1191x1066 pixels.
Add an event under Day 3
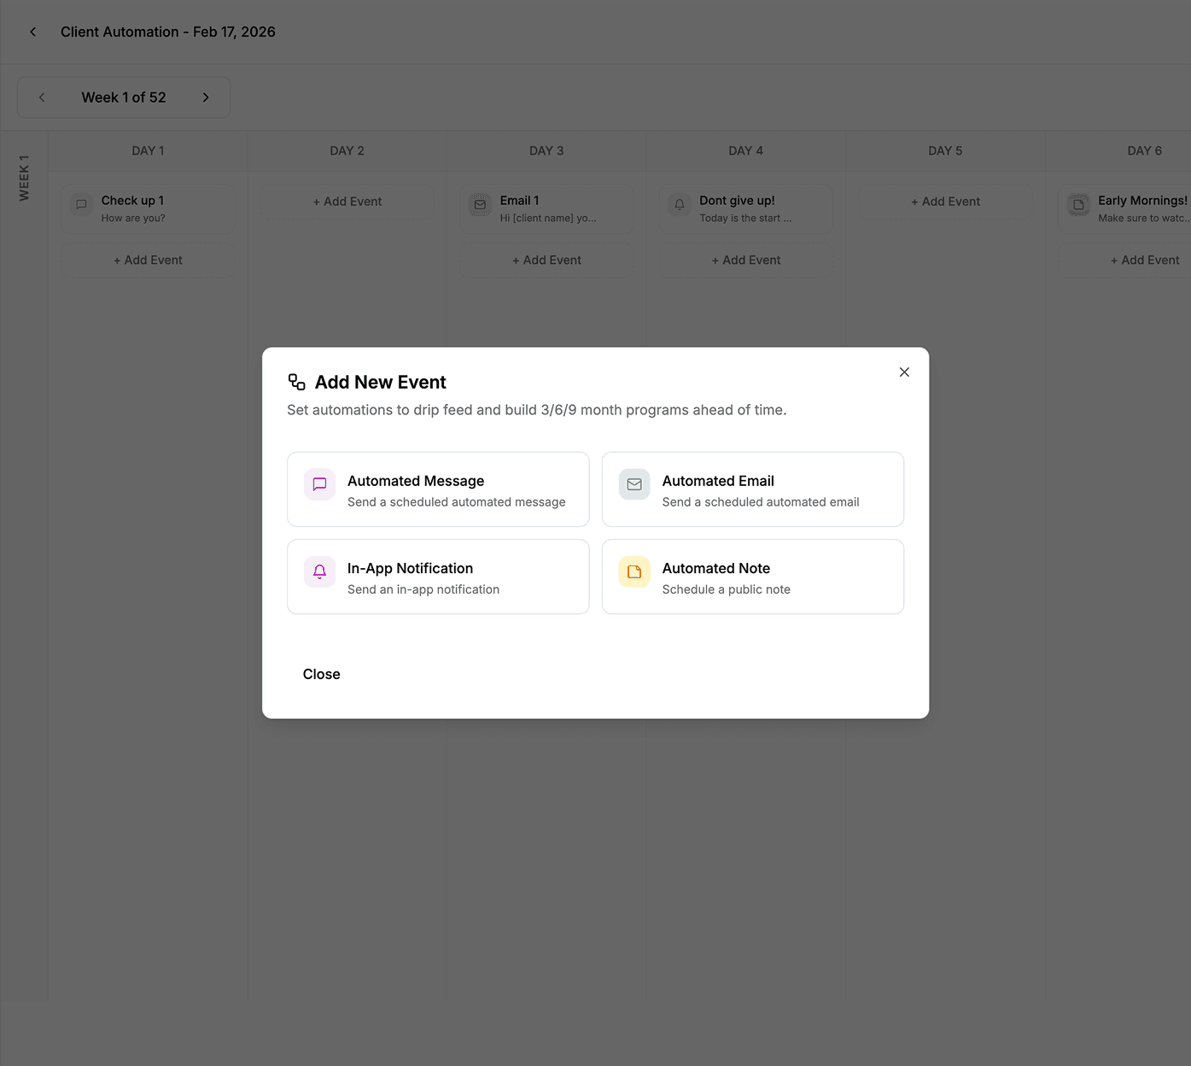click(x=546, y=261)
